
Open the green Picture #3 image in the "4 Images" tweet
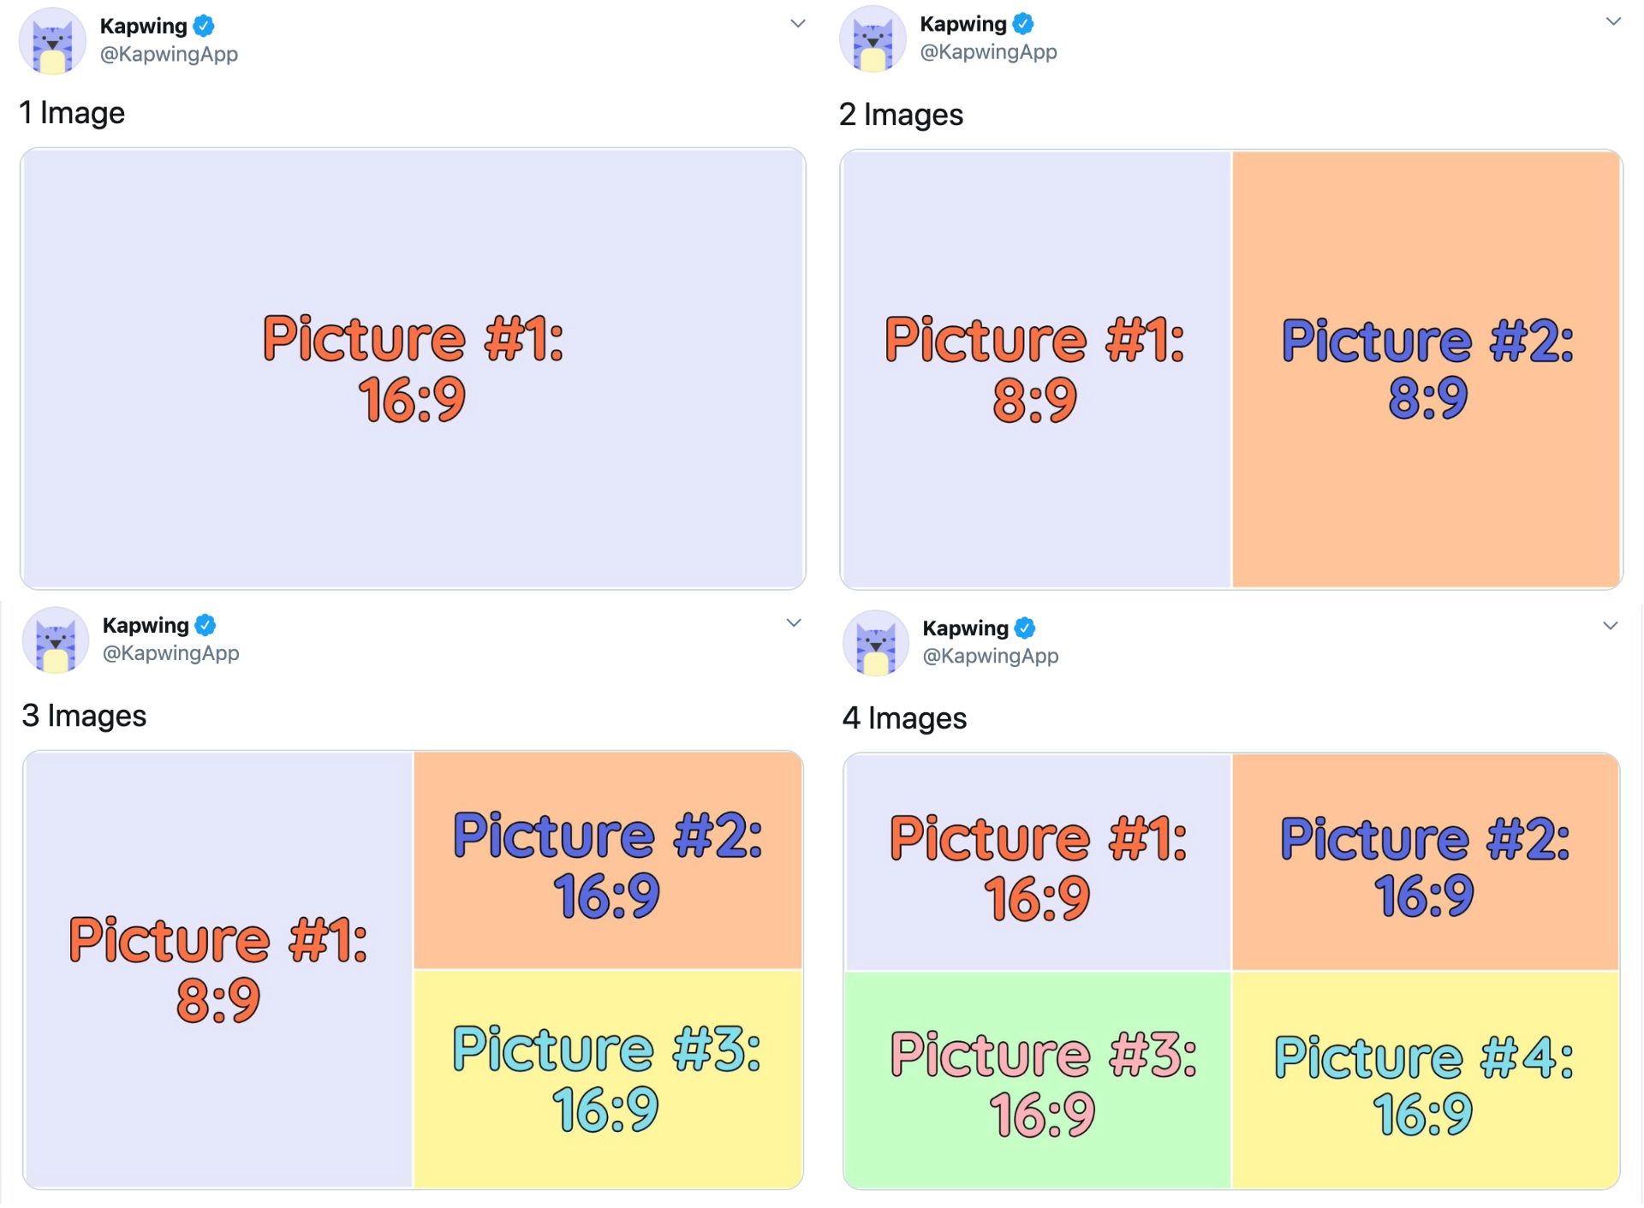coord(1037,1080)
